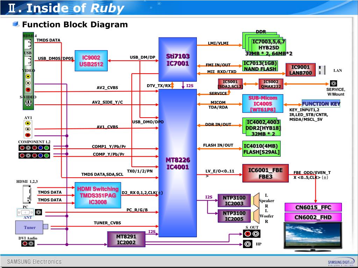Click the IC5001 SDA2,SCL2 block
The height and width of the screenshot is (268, 358).
[x=230, y=84]
